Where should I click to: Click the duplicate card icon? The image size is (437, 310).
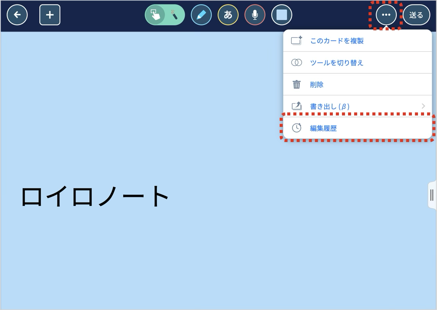(296, 40)
